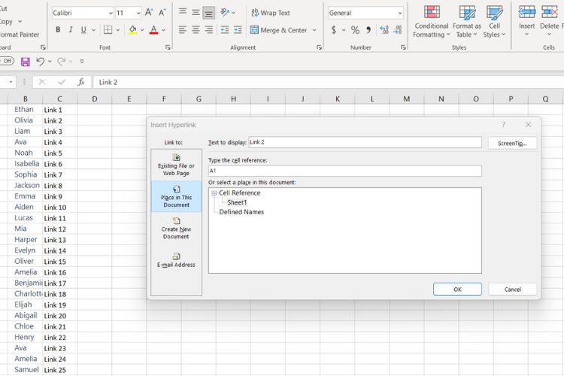The height and width of the screenshot is (376, 564).
Task: Cancel the Insert Hyperlink dialog
Action: coord(512,290)
